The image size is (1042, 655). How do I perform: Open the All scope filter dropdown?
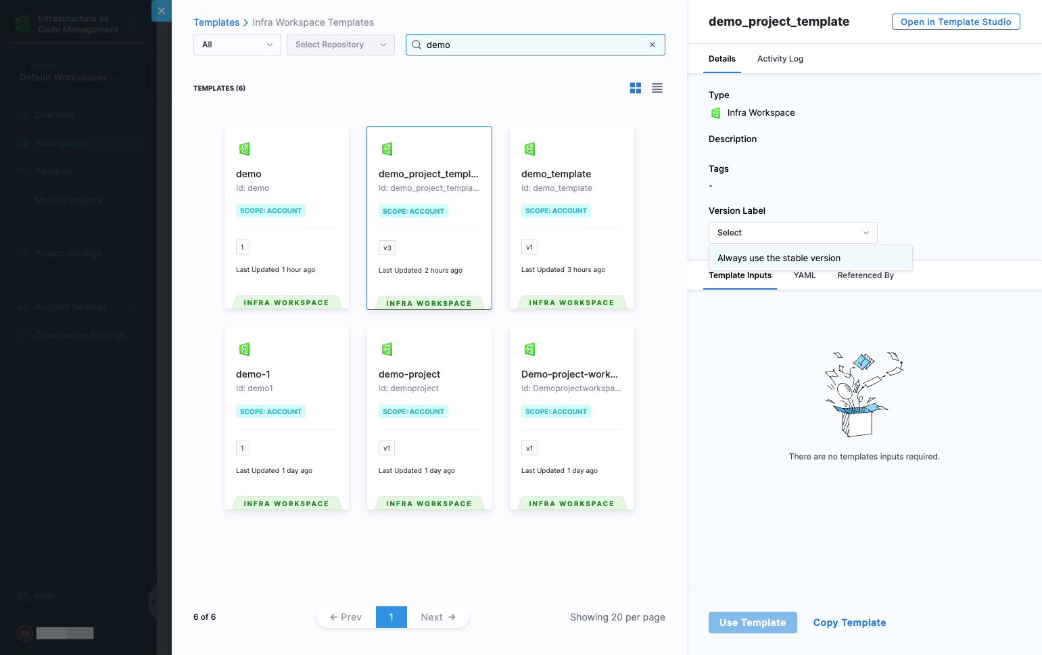(237, 45)
